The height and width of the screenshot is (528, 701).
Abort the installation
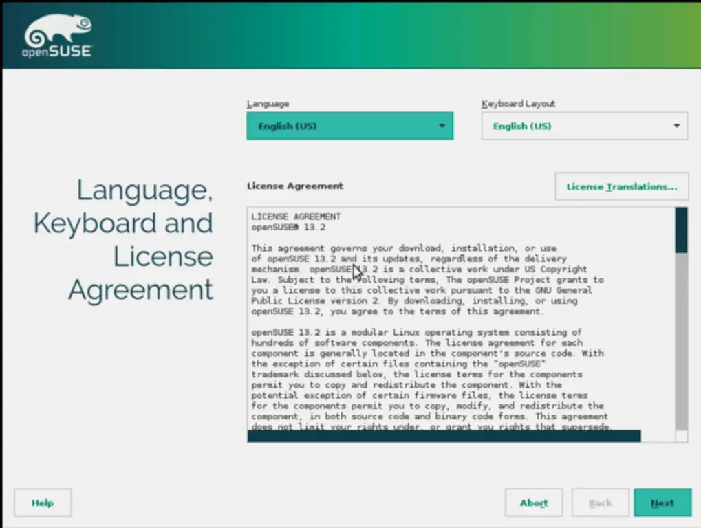pyautogui.click(x=534, y=503)
